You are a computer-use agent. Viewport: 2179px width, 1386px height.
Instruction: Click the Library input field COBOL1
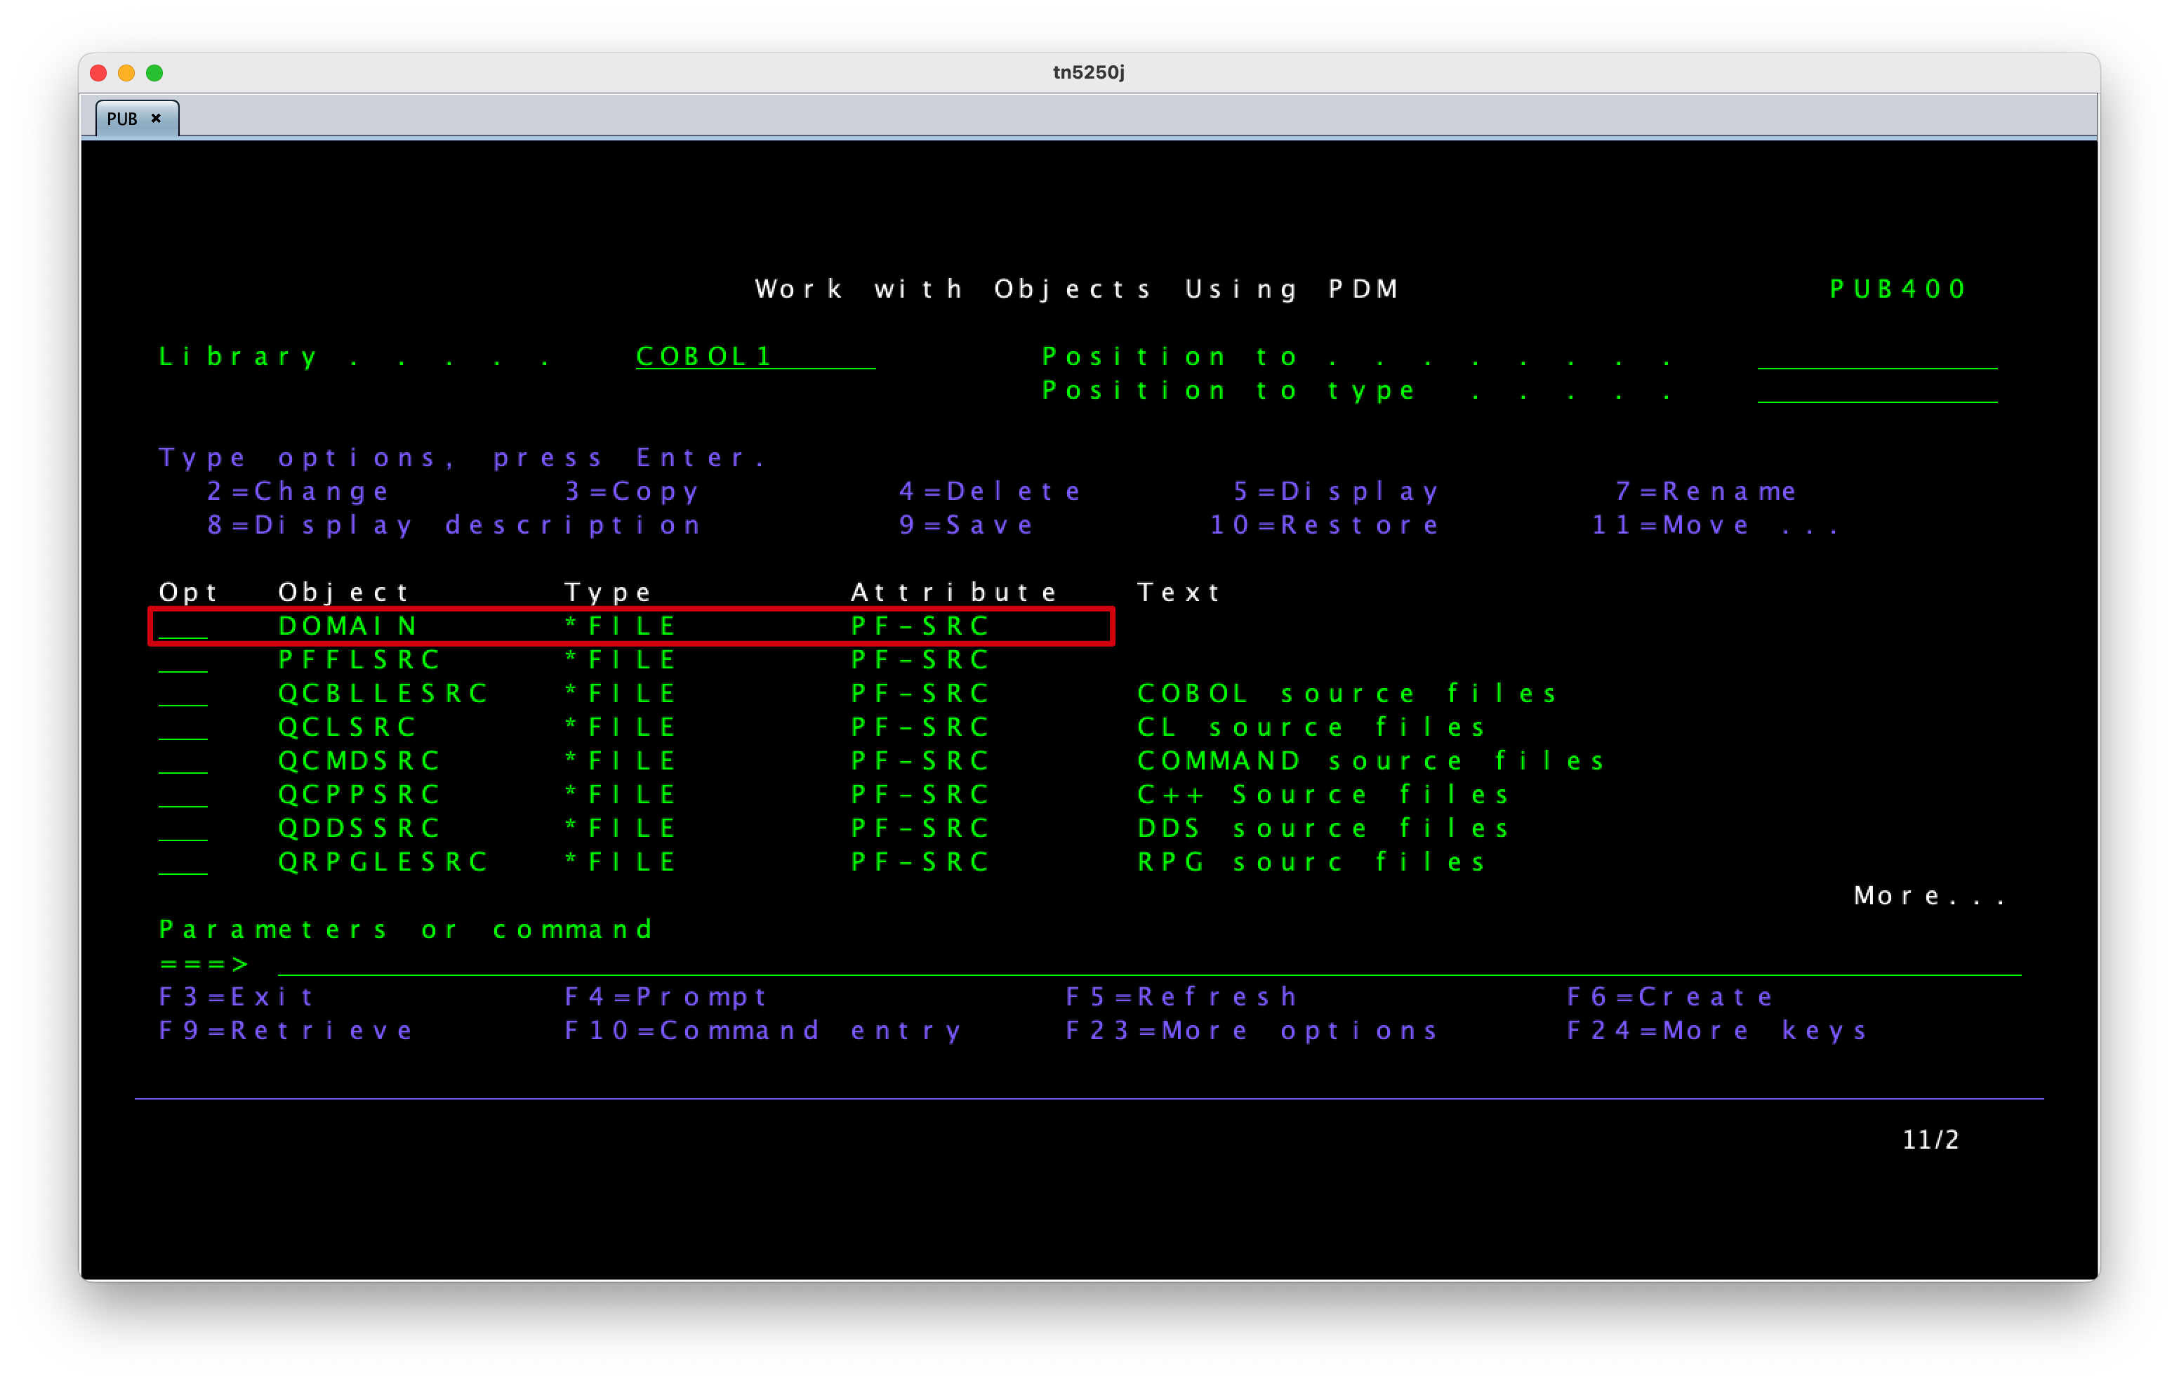(755, 357)
